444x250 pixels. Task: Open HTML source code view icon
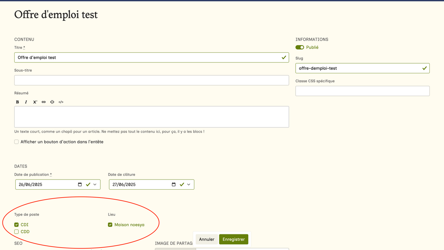[61, 102]
